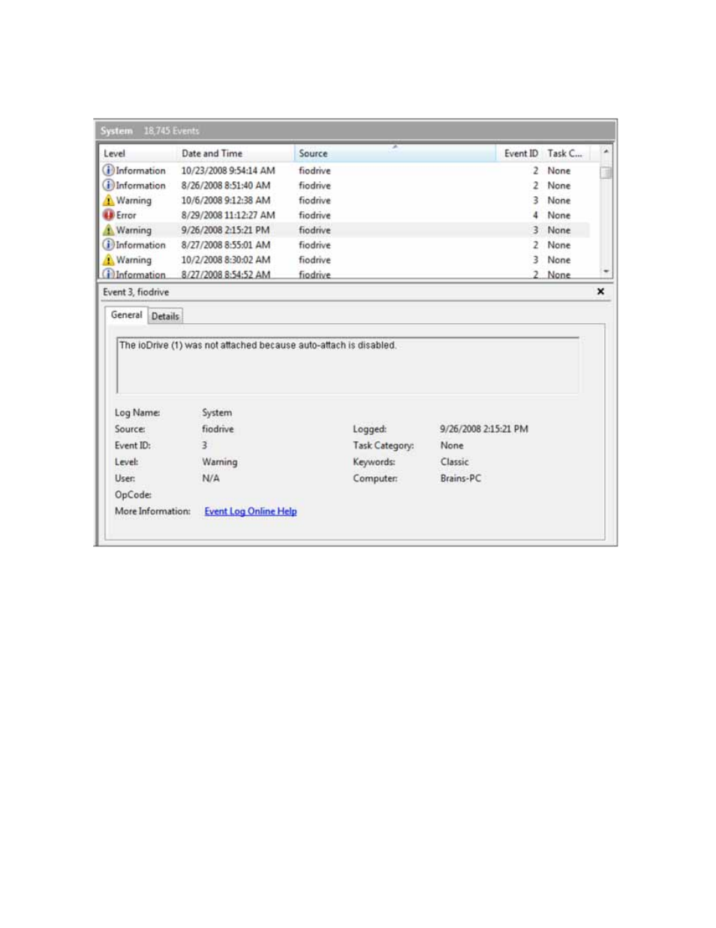The image size is (716, 928).
Task: Click Information icon for 8/27/2008 8:55:01 AM event
Action: tap(108, 245)
